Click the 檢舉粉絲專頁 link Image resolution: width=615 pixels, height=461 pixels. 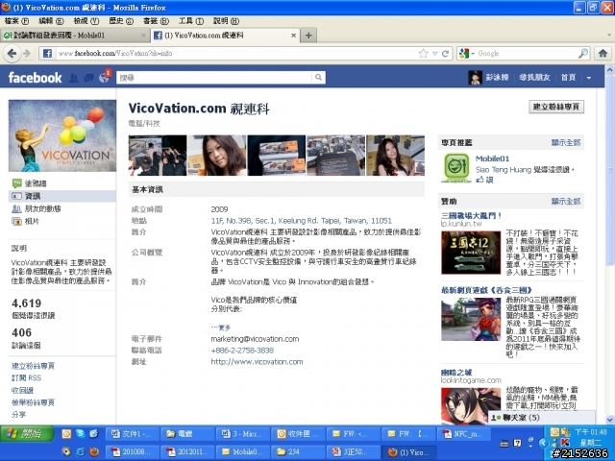click(33, 402)
